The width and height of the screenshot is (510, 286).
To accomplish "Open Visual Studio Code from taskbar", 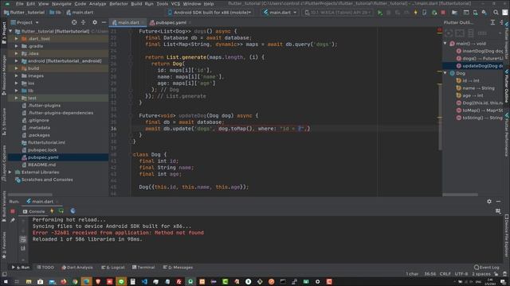I will [x=144, y=282].
